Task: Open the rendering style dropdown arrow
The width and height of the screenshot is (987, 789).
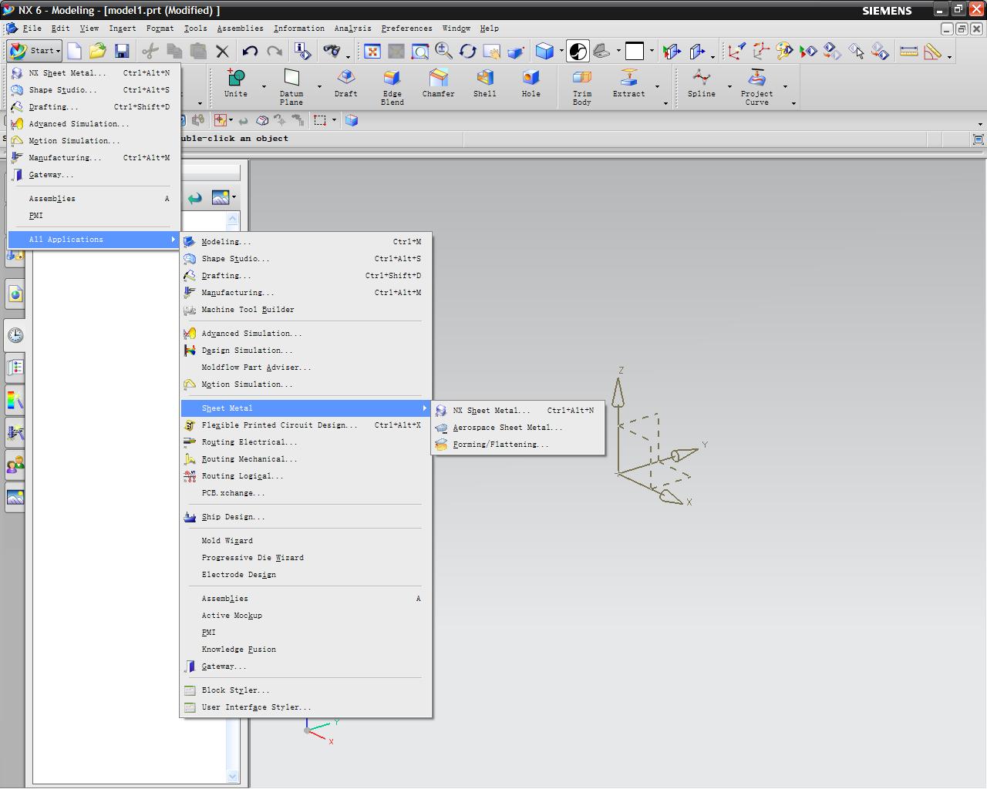Action: pos(561,52)
